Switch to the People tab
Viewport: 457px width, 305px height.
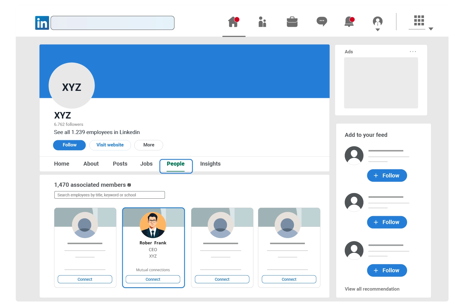(176, 164)
